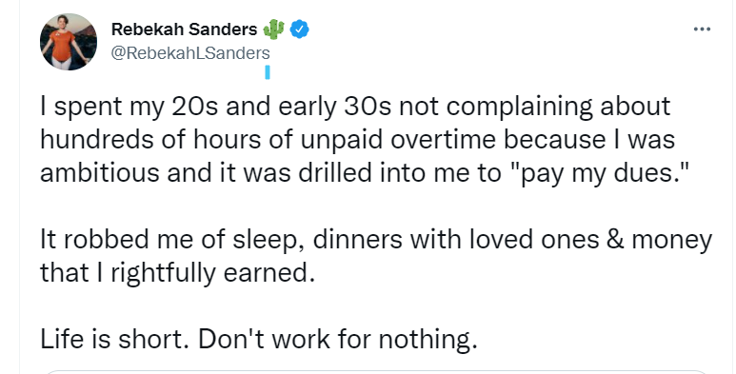Click the word "ambitious" in the tweet
The image size is (736, 374).
click(x=100, y=172)
